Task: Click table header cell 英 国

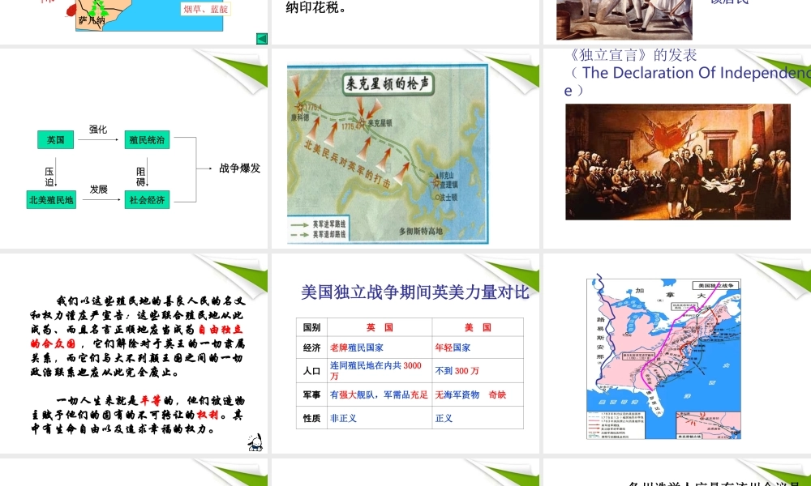Action: pos(380,327)
